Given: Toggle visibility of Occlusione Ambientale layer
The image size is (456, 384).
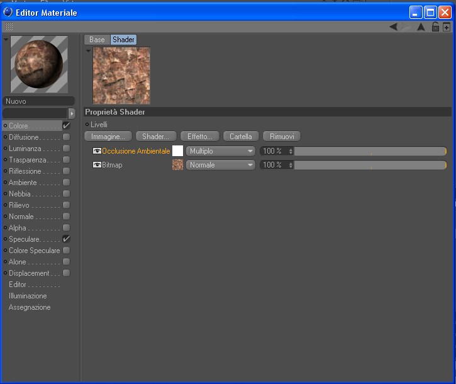Looking at the screenshot, I should pos(97,151).
